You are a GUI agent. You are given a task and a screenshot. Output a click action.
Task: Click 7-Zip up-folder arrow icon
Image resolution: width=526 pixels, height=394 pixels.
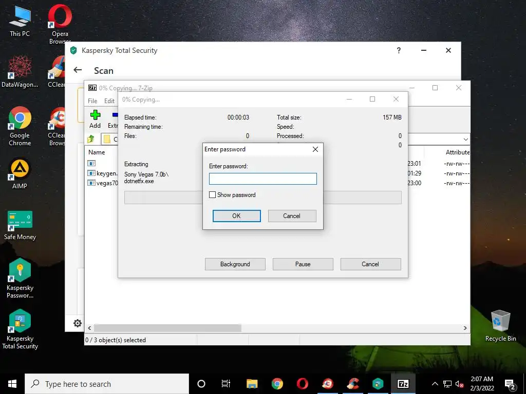click(x=91, y=139)
